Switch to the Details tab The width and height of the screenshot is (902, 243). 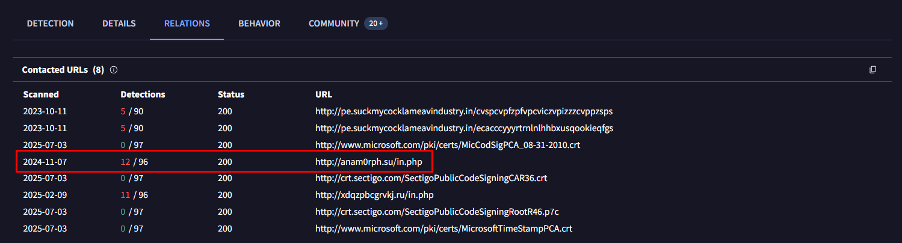tap(119, 23)
